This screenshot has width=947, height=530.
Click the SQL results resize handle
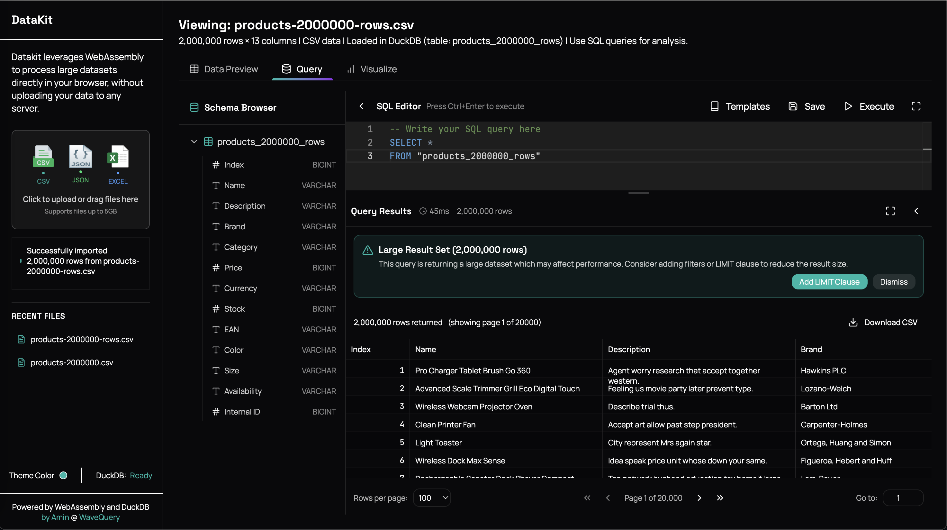(638, 193)
